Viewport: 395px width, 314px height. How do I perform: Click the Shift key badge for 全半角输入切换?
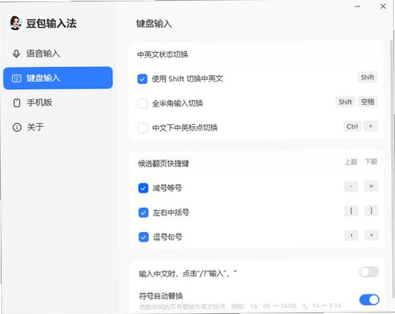tap(345, 102)
